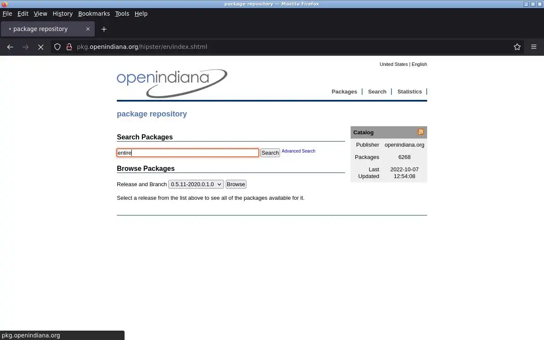Open the Help menu

(141, 14)
